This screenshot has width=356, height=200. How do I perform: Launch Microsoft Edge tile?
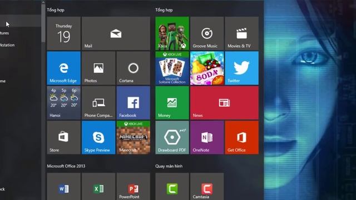tap(64, 68)
